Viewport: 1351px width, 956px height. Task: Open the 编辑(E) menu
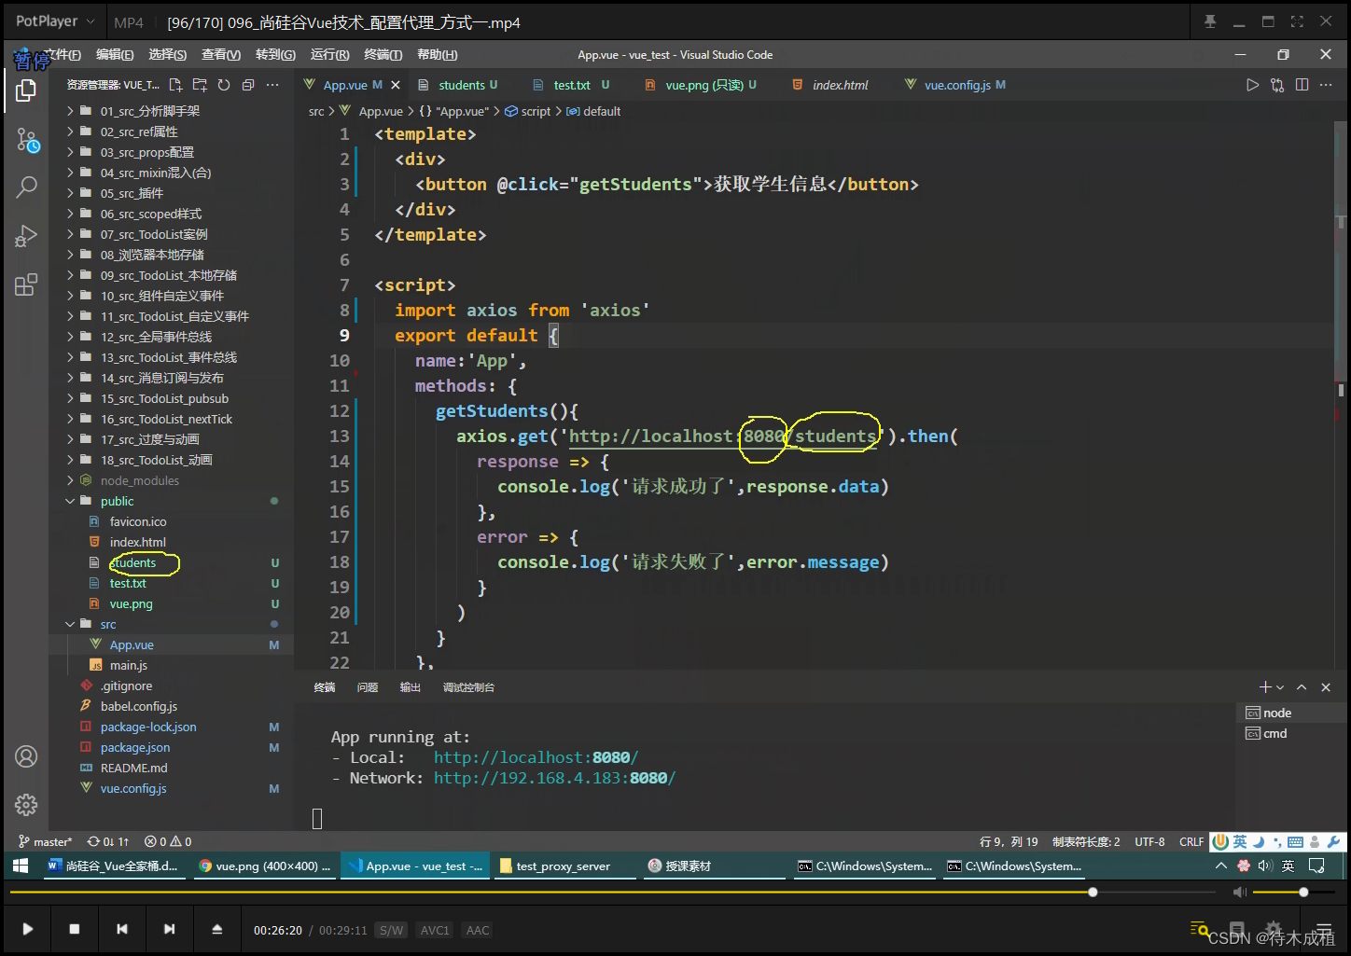pyautogui.click(x=115, y=55)
